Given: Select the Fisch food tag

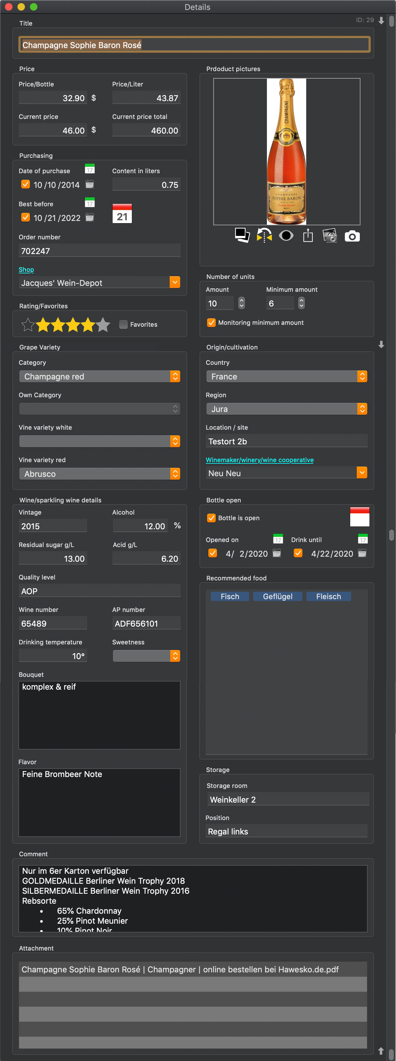Looking at the screenshot, I should 230,596.
